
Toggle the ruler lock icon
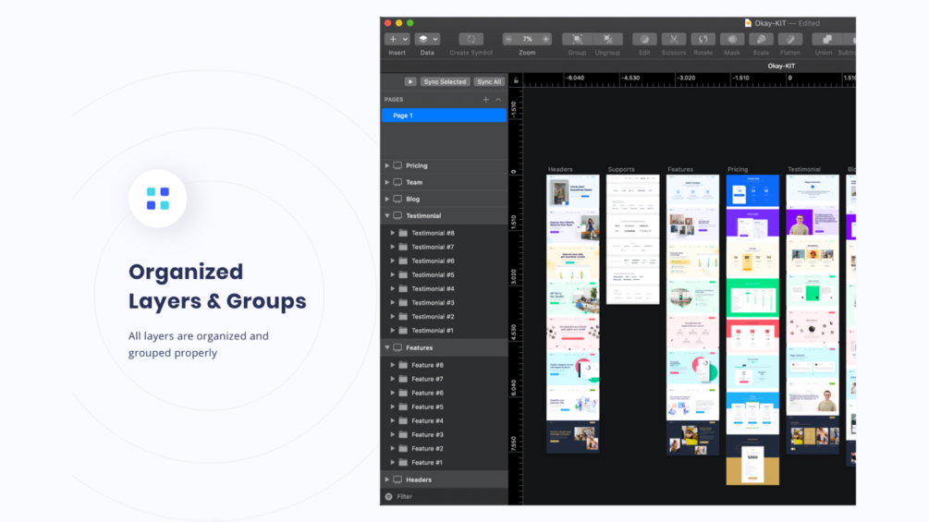tap(516, 80)
